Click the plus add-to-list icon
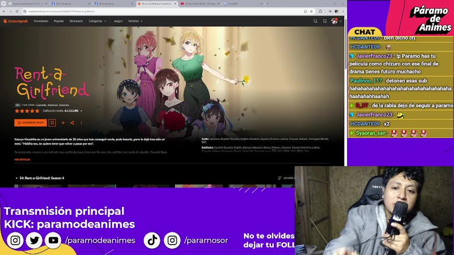This screenshot has height=255, width=454. [x=63, y=123]
